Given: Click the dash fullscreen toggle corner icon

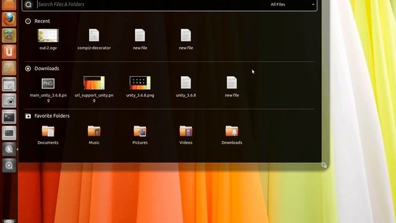Looking at the screenshot, I should 324,165.
